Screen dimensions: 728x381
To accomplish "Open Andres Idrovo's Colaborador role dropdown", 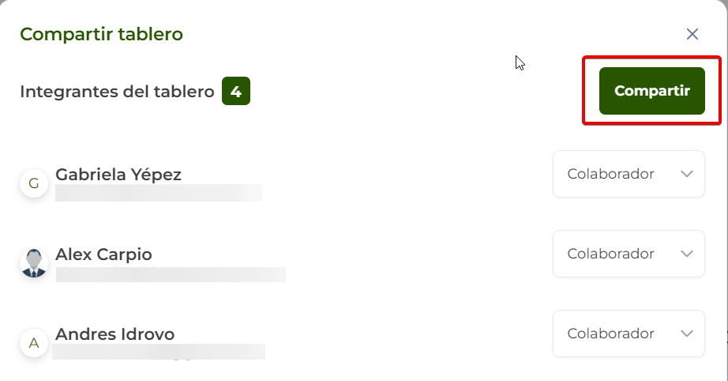I will coord(628,334).
